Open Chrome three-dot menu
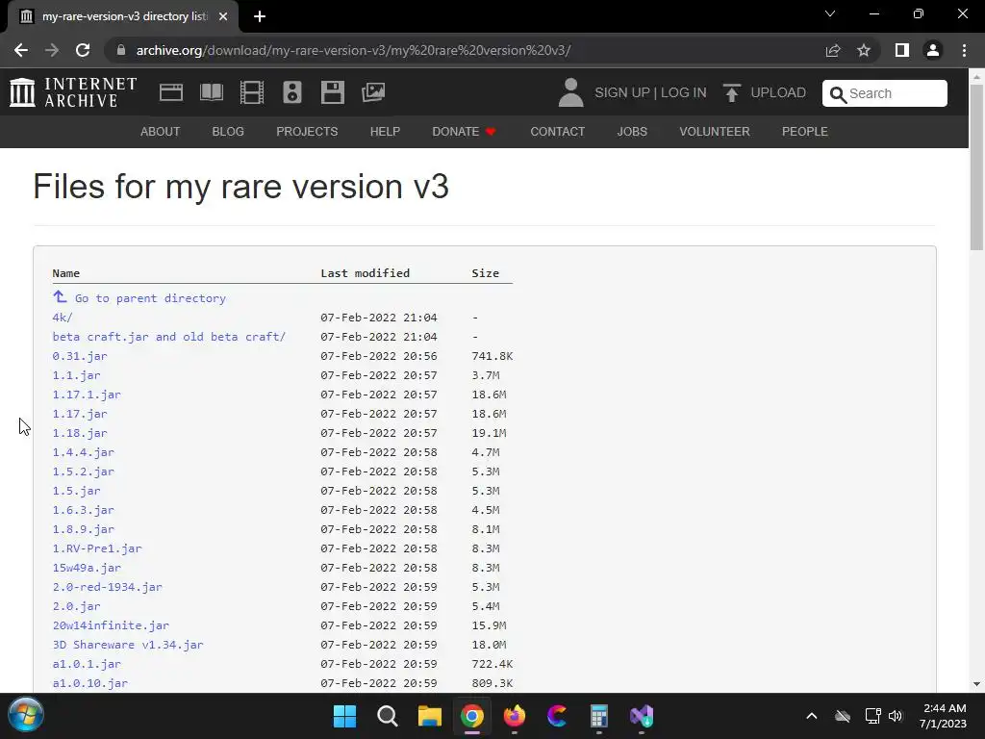 (964, 50)
